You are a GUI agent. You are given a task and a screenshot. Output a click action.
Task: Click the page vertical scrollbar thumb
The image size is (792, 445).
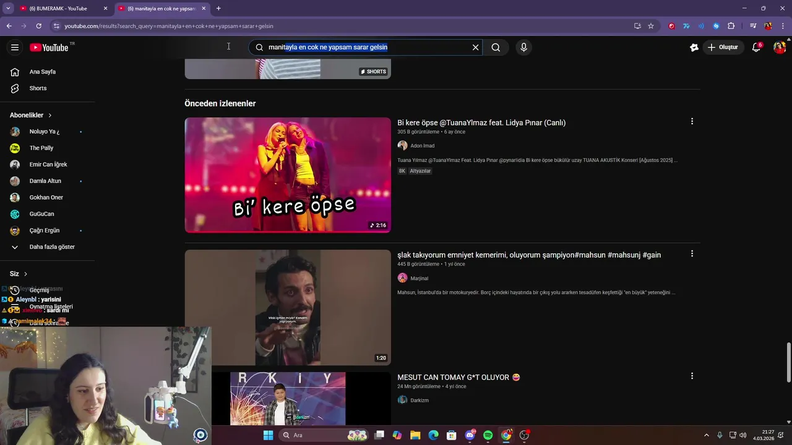pyautogui.click(x=788, y=362)
